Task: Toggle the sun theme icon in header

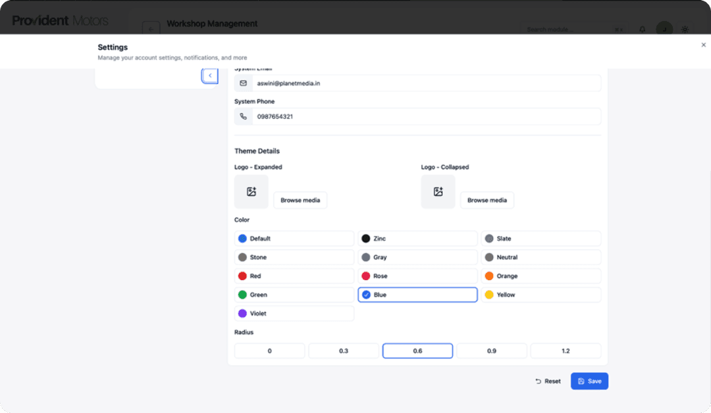Action: [685, 30]
